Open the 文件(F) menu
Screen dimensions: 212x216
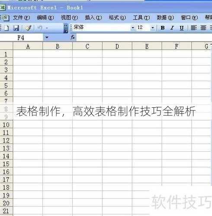point(21,18)
